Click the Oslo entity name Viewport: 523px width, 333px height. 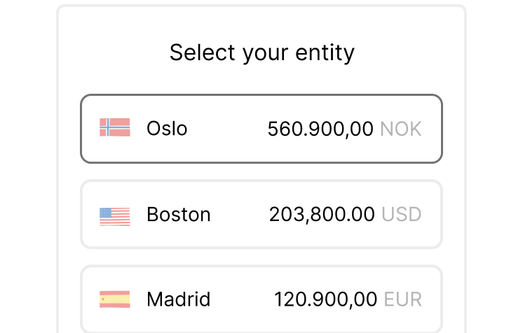(167, 129)
